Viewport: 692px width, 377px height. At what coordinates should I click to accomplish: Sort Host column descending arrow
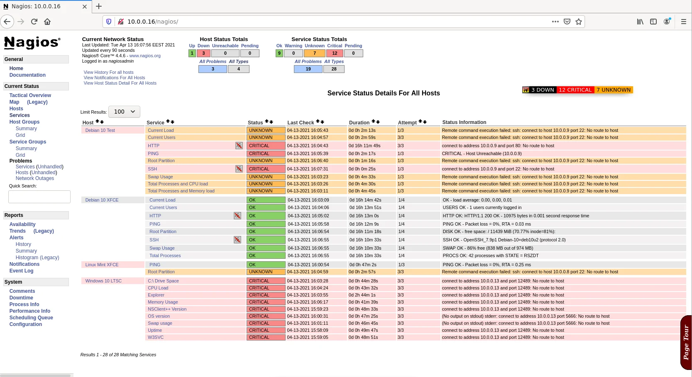point(102,122)
